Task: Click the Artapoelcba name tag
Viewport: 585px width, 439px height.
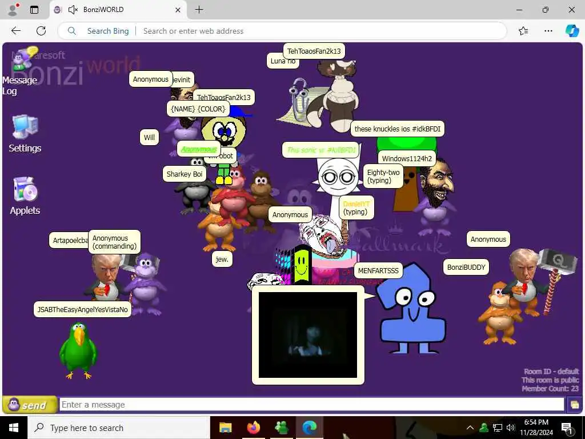Action: point(69,241)
